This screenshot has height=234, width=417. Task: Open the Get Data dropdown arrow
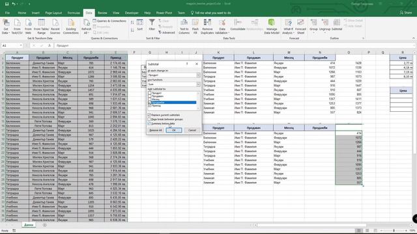[x=9, y=33]
